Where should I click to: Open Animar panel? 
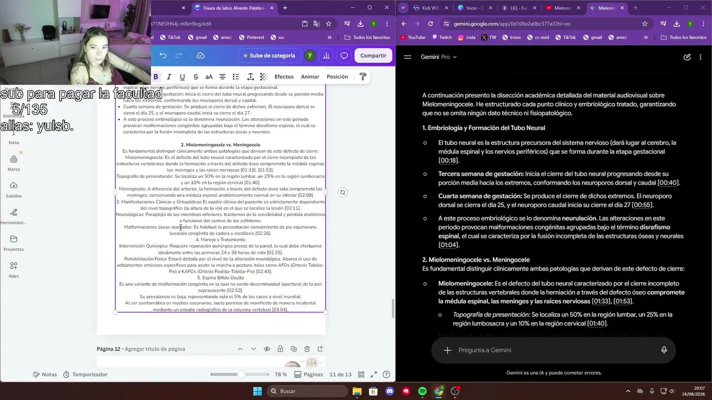310,77
